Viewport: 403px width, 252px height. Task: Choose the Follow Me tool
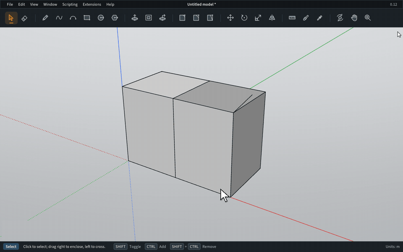[x=162, y=18]
